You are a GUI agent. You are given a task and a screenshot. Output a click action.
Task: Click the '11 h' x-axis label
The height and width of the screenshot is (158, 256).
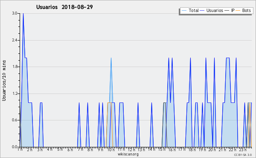click(x=121, y=149)
